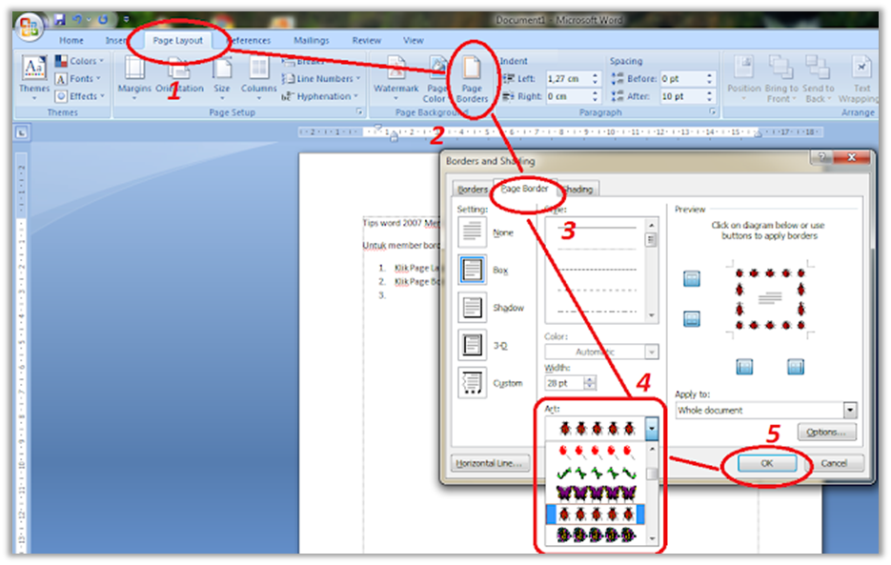Open the Themes gallery
This screenshot has height=565, width=891.
pos(34,77)
